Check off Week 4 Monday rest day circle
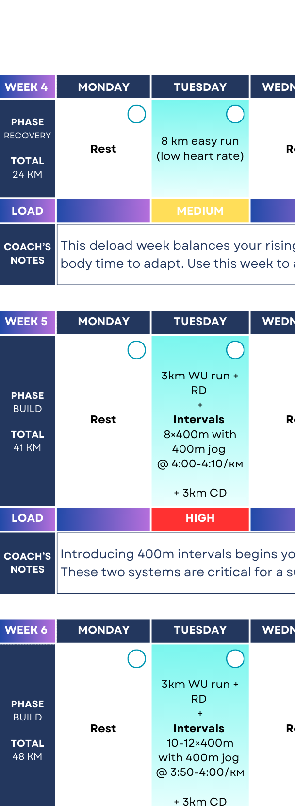The height and width of the screenshot is (806, 295). pyautogui.click(x=136, y=114)
